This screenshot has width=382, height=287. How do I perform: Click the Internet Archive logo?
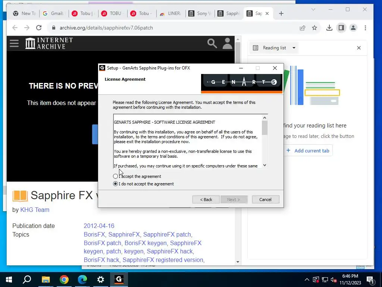[49, 43]
